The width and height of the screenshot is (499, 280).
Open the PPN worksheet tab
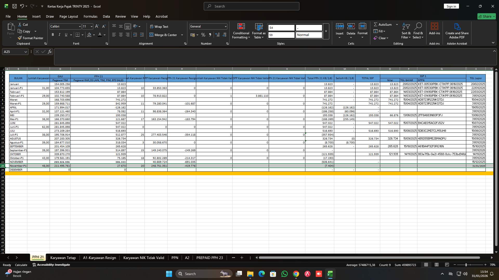(x=175, y=258)
